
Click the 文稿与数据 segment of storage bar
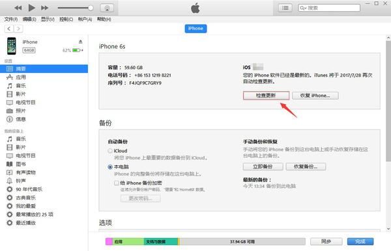pyautogui.click(x=161, y=241)
